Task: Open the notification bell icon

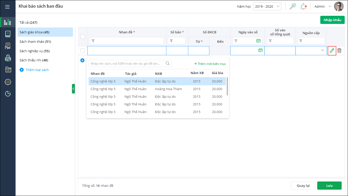Action: tap(303, 6)
